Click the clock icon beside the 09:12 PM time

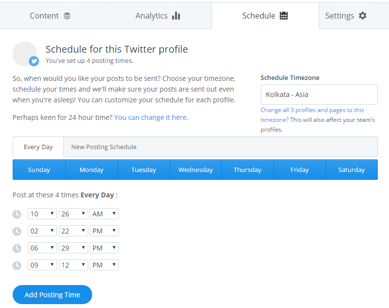pyautogui.click(x=17, y=265)
